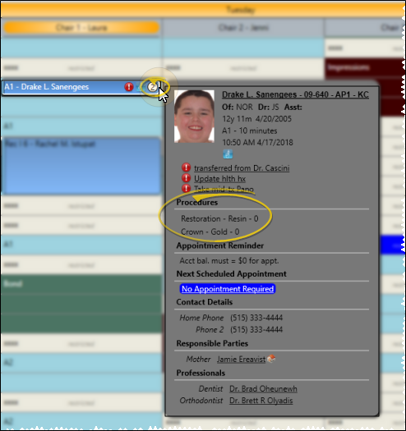
Task: Open the patient header link Drake L. Sanengees 09-640
Action: 295,94
